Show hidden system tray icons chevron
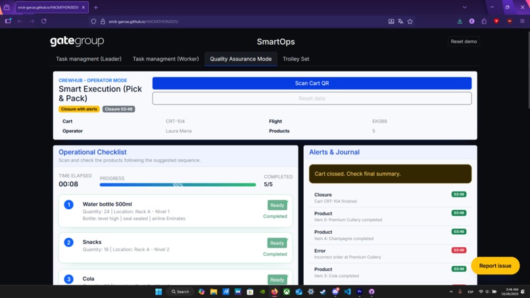The width and height of the screenshot is (530, 298). (451, 291)
